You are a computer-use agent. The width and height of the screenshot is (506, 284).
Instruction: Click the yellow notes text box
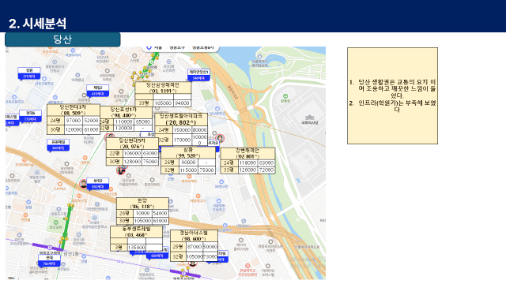392,96
